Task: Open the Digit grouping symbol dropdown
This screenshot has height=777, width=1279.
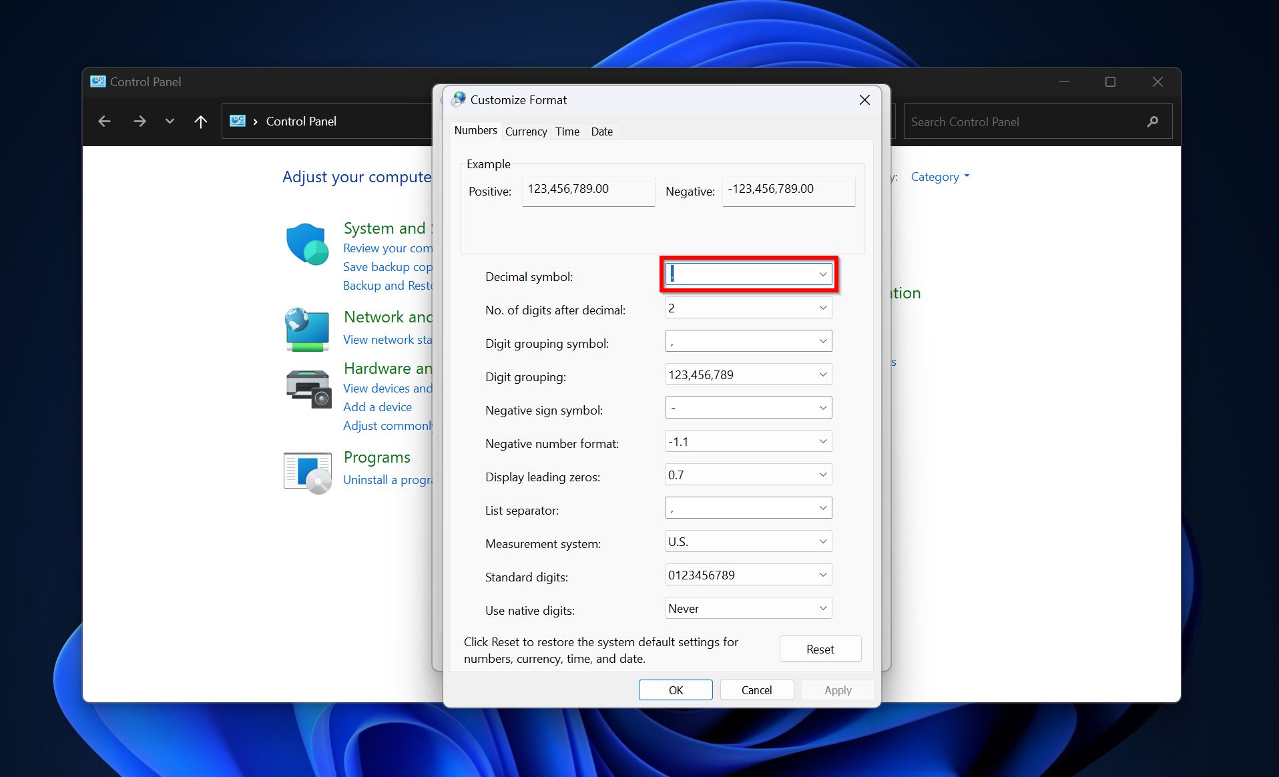Action: point(822,341)
